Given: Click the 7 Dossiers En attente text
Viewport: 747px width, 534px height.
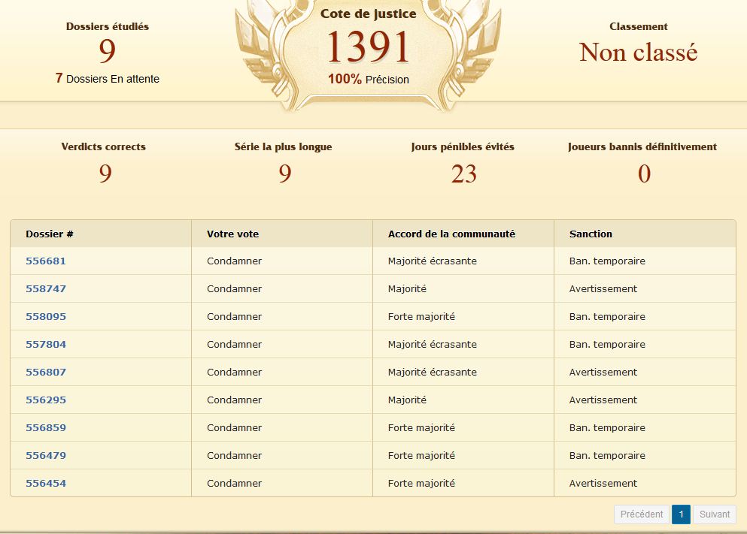Looking at the screenshot, I should [x=108, y=79].
